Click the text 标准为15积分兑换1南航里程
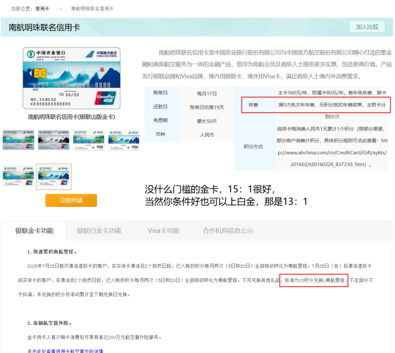This screenshot has height=353, width=395. 315,280
